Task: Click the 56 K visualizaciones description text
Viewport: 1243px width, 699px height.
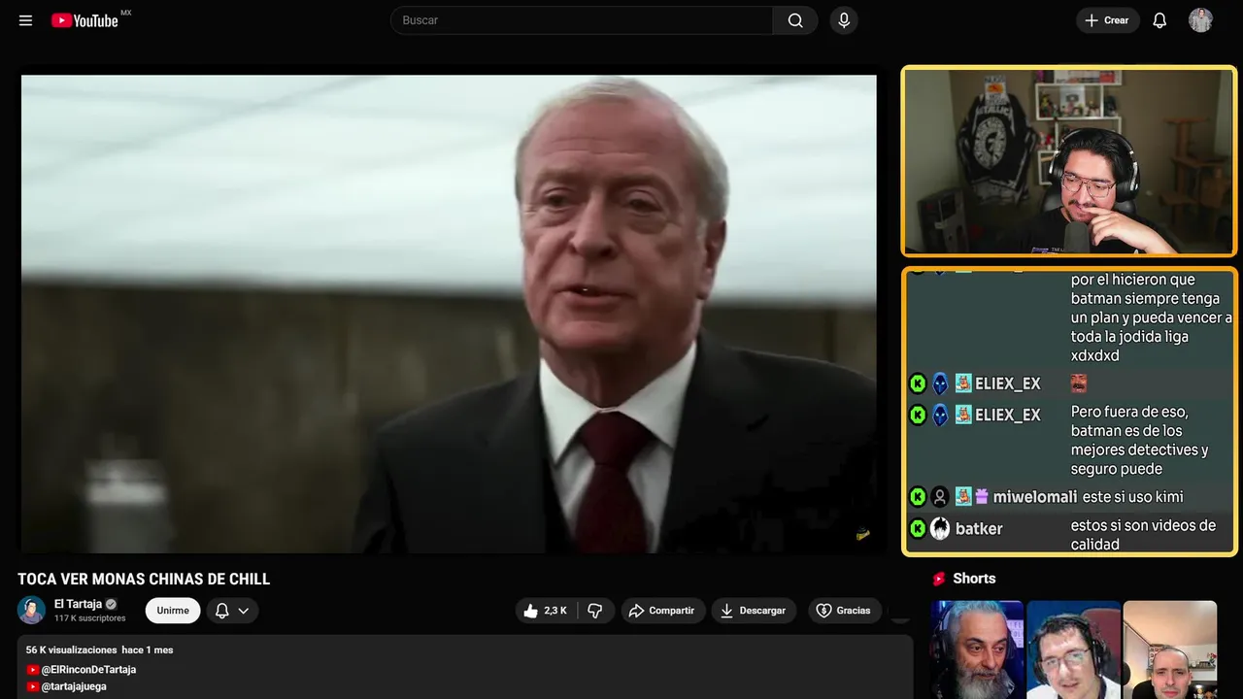Action: point(72,649)
